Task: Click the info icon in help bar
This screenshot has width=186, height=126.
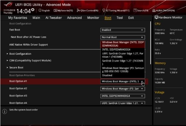Action: tap(5, 112)
